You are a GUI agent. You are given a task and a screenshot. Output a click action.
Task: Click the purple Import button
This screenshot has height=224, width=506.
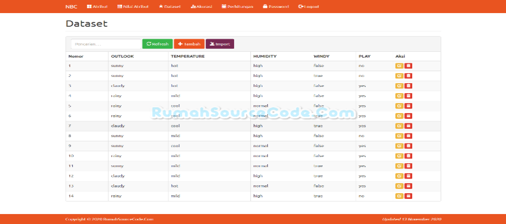[219, 44]
